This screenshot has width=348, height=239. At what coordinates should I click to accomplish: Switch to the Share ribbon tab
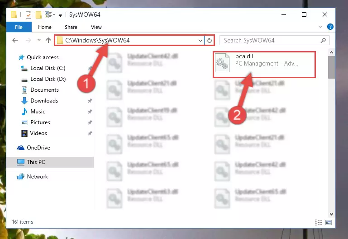(71, 27)
